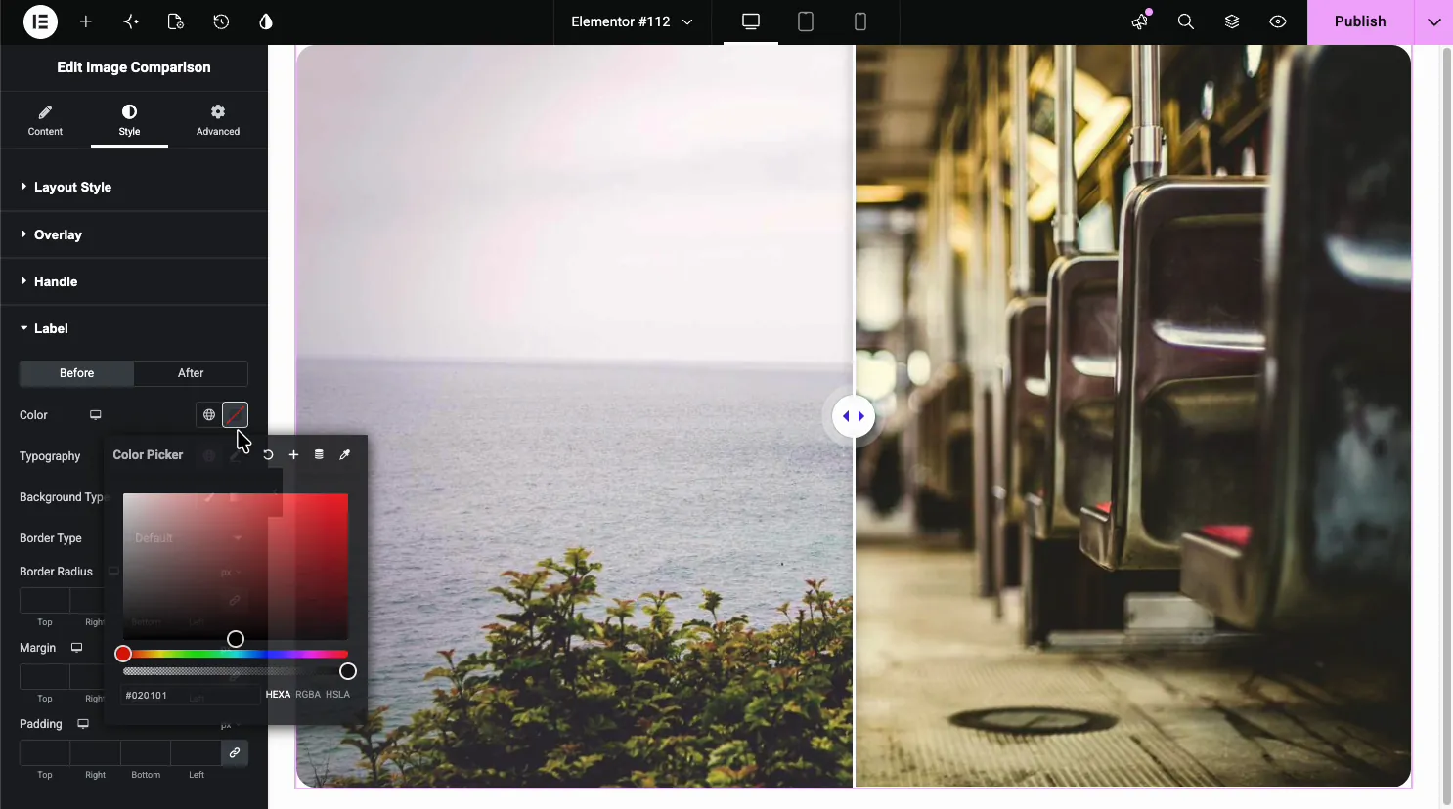Open the Elementor logo menu
The height and width of the screenshot is (809, 1453).
tap(40, 21)
